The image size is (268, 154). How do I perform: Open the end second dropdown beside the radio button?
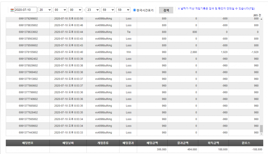point(123,10)
